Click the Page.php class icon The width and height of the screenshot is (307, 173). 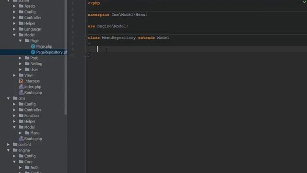tap(33, 47)
